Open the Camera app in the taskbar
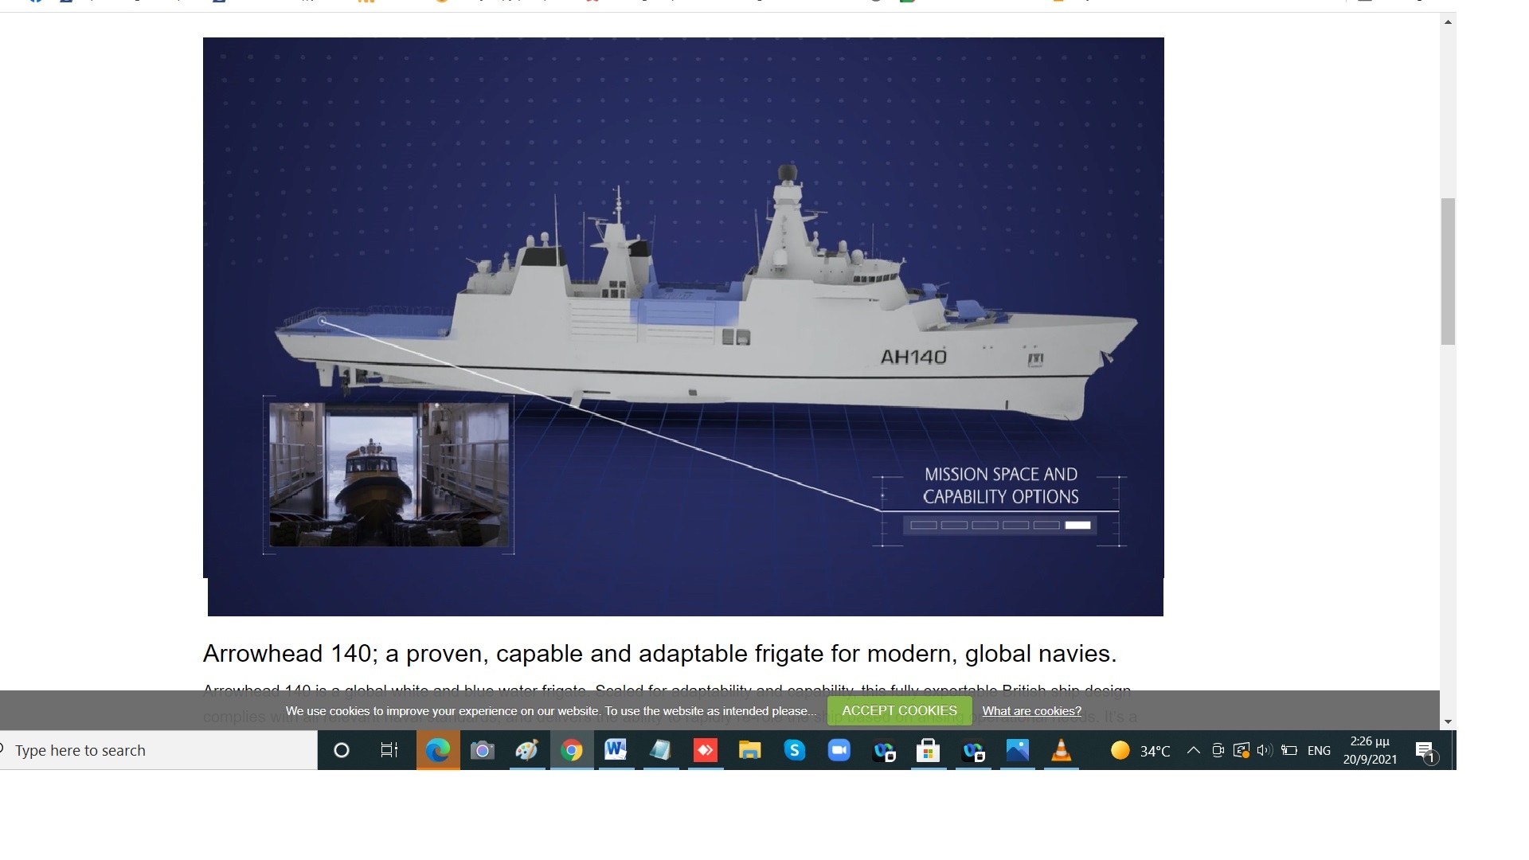Viewport: 1529px width, 860px height. pos(482,750)
